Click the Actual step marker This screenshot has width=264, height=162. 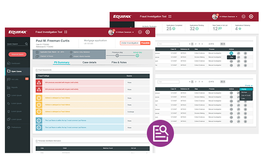[138, 55]
